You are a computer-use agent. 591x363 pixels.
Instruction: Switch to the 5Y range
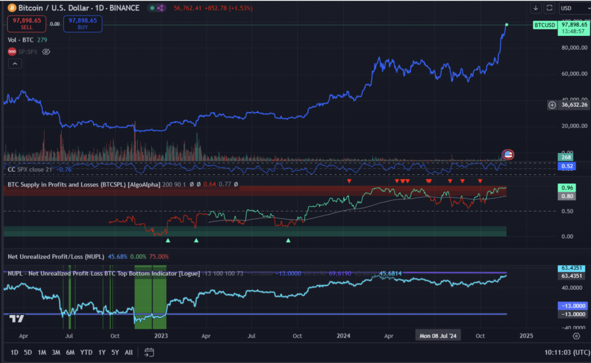pyautogui.click(x=115, y=352)
